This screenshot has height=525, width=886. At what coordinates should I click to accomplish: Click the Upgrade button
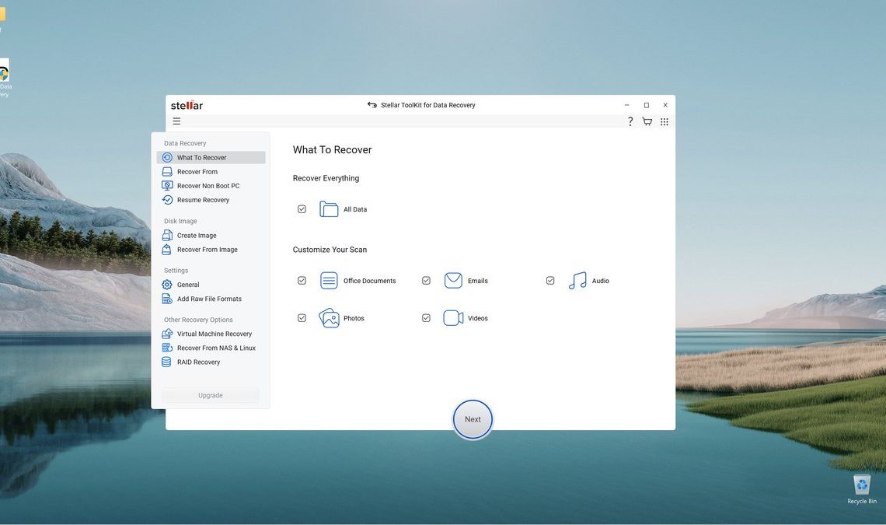pos(211,395)
